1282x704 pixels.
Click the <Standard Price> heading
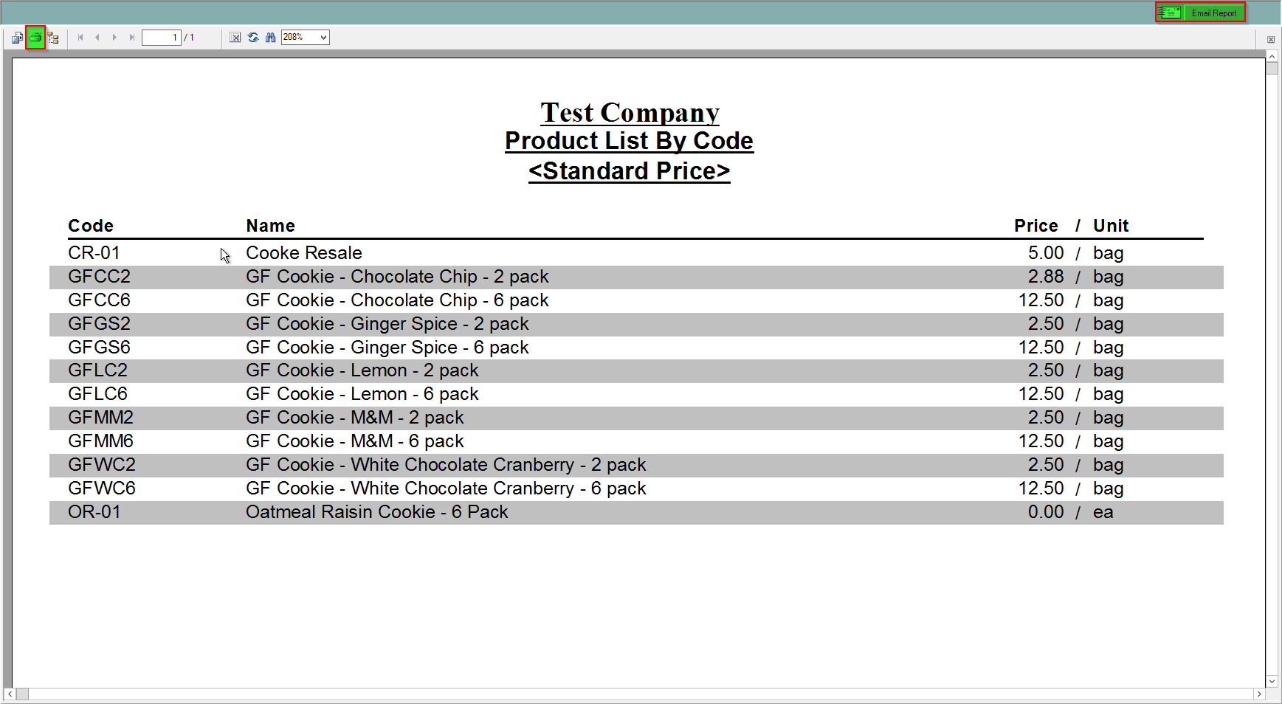point(630,171)
